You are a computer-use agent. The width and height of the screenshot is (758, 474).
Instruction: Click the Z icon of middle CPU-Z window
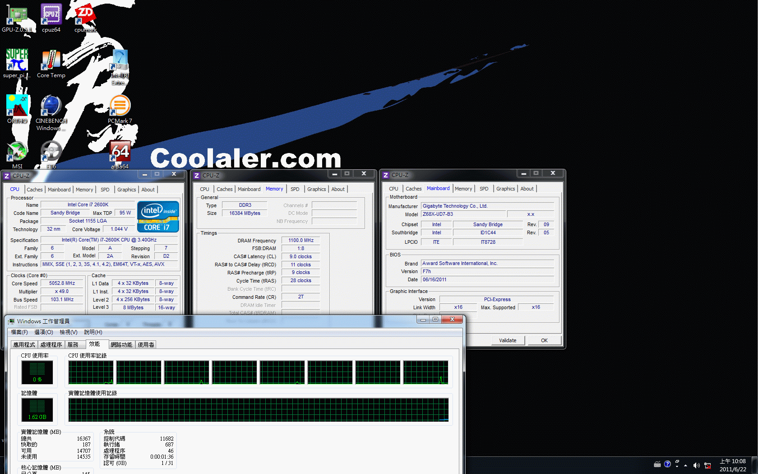click(x=197, y=175)
